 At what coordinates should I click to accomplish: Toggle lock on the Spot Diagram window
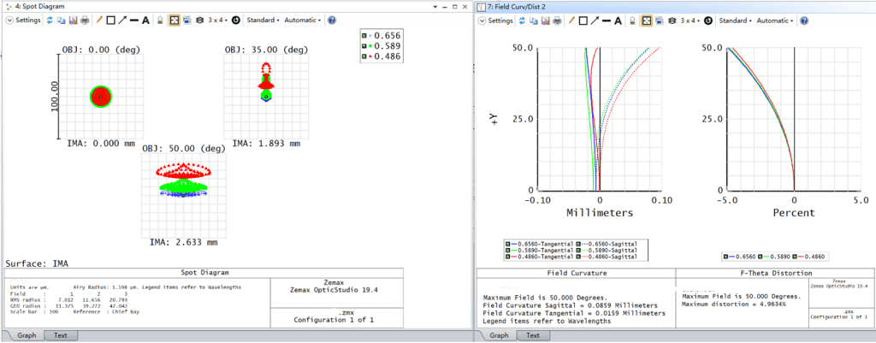(160, 20)
